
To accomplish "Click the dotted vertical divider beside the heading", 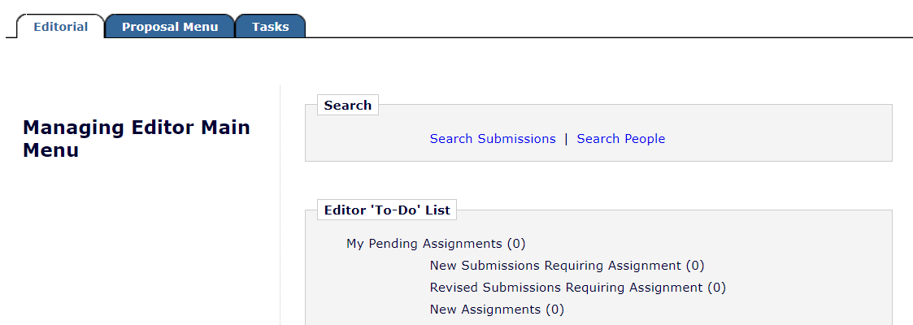I will click(x=280, y=203).
